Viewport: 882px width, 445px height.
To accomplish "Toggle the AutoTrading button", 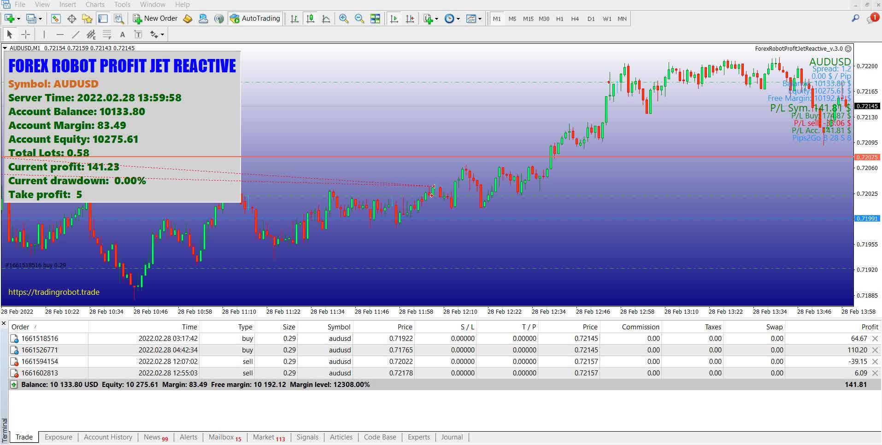I will (255, 19).
